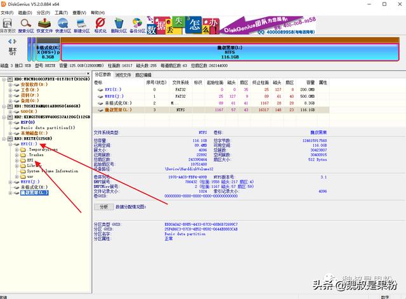Click the 卷标 column header
Viewport: 406px width, 299px height.
point(98,83)
